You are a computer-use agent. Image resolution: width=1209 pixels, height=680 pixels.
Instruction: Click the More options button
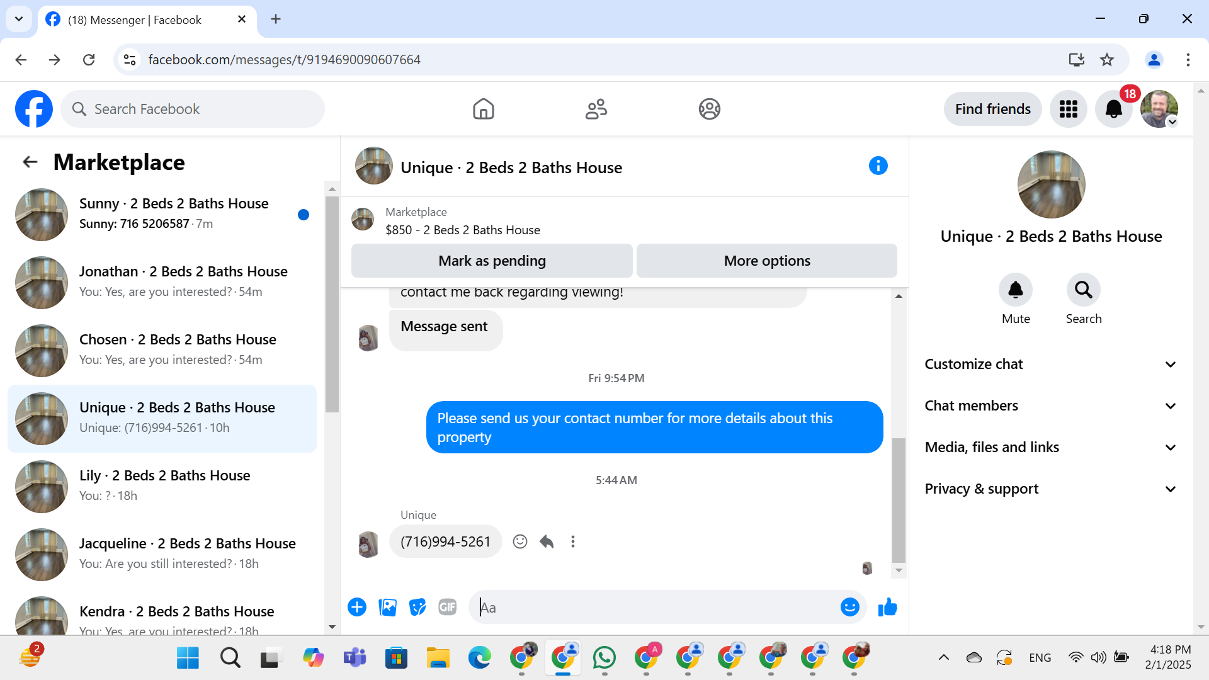(x=766, y=261)
